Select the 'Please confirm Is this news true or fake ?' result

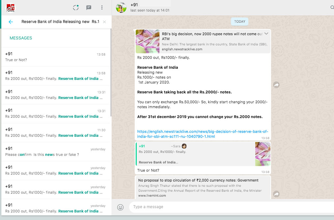(55, 152)
